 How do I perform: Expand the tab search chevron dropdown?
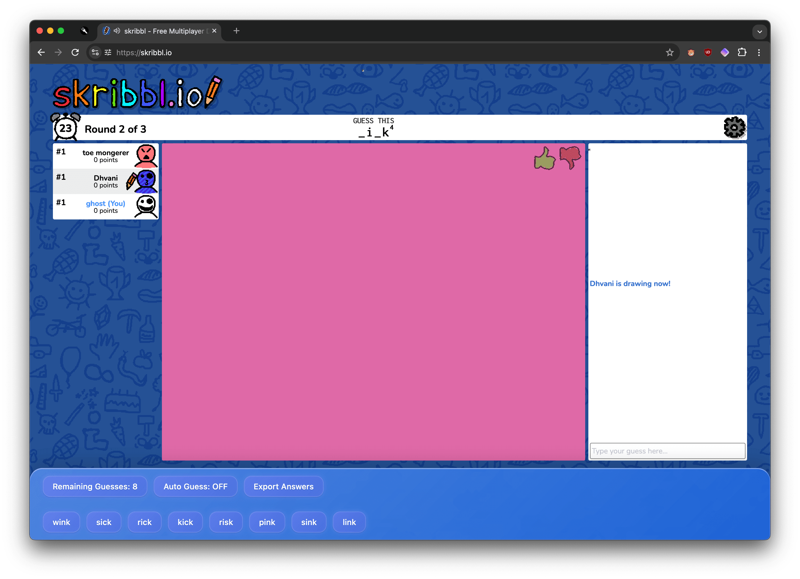[760, 31]
